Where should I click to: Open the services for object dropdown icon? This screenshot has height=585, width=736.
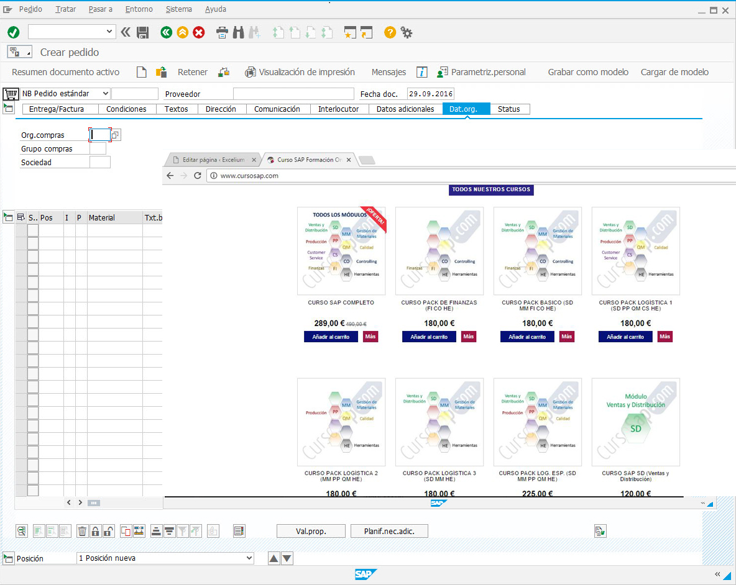[x=20, y=52]
